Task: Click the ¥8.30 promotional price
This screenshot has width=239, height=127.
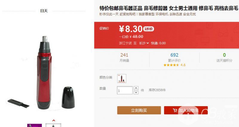Action: pyautogui.click(x=131, y=29)
